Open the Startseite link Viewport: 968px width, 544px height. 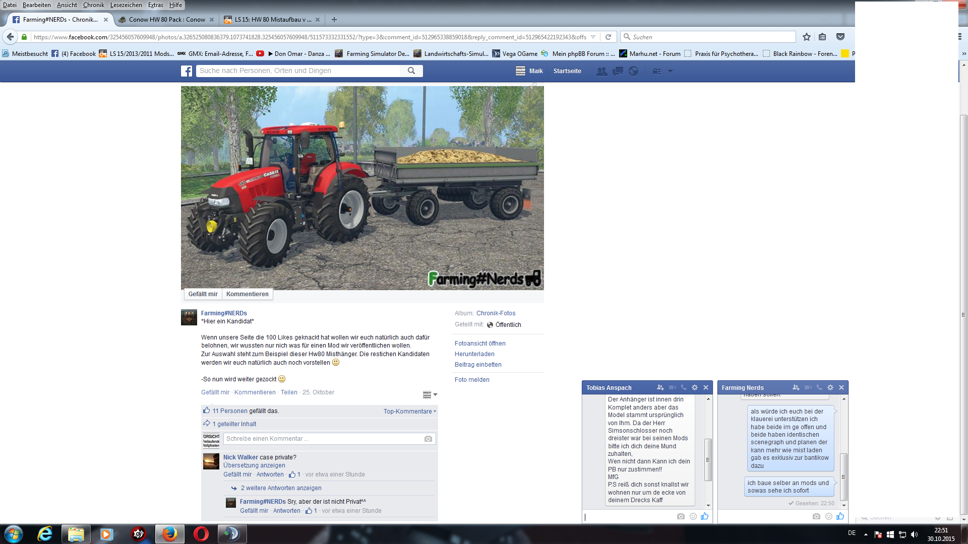(567, 71)
